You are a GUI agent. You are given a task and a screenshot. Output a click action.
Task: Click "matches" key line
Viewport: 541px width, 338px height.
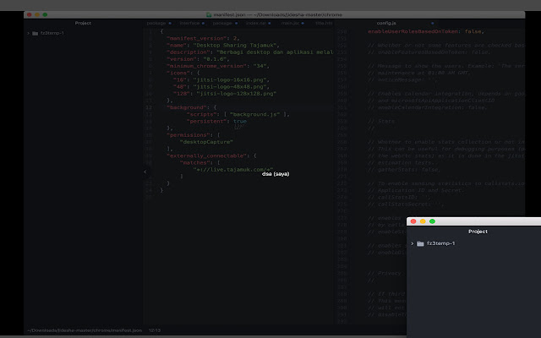pos(199,162)
